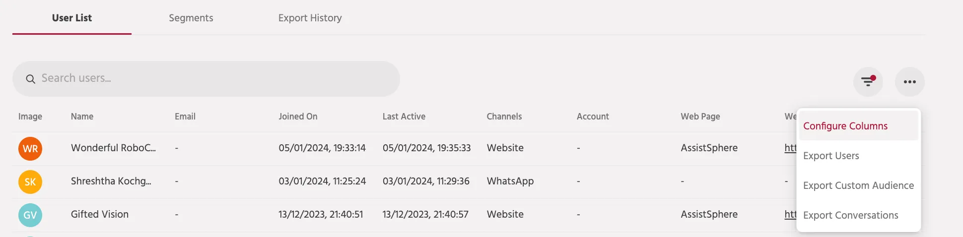Image resolution: width=963 pixels, height=237 pixels.
Task: Focus the Search users input field
Action: point(206,79)
